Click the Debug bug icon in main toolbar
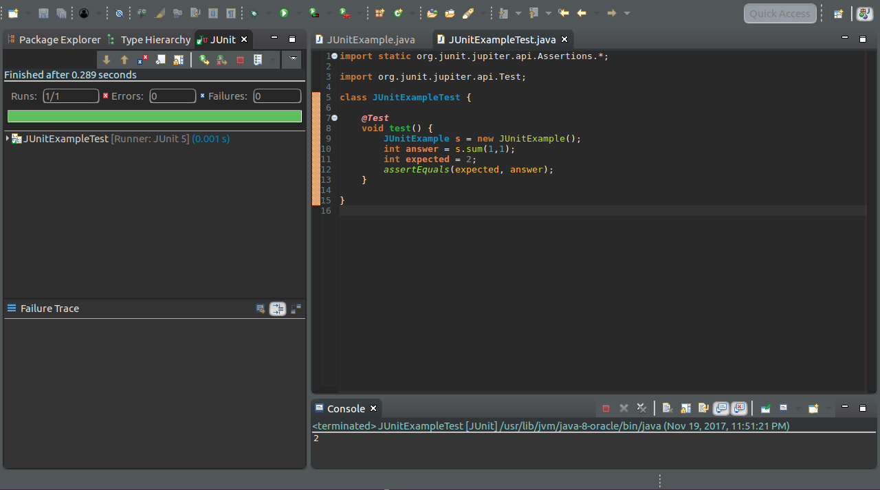Screen dimensions: 880x490 pos(254,13)
